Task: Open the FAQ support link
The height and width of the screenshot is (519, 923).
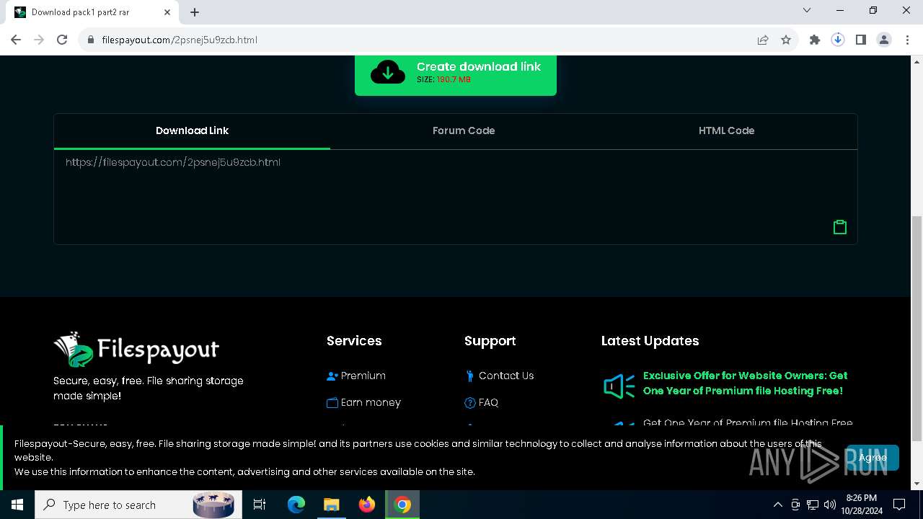Action: pyautogui.click(x=488, y=402)
